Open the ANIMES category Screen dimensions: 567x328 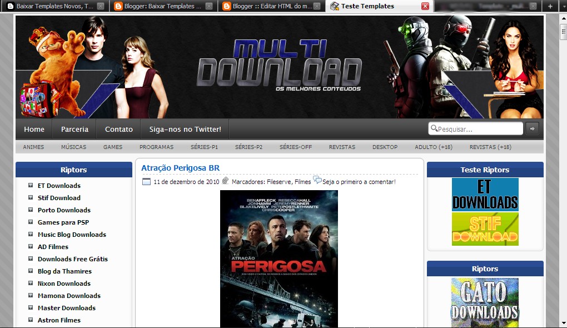click(33, 147)
